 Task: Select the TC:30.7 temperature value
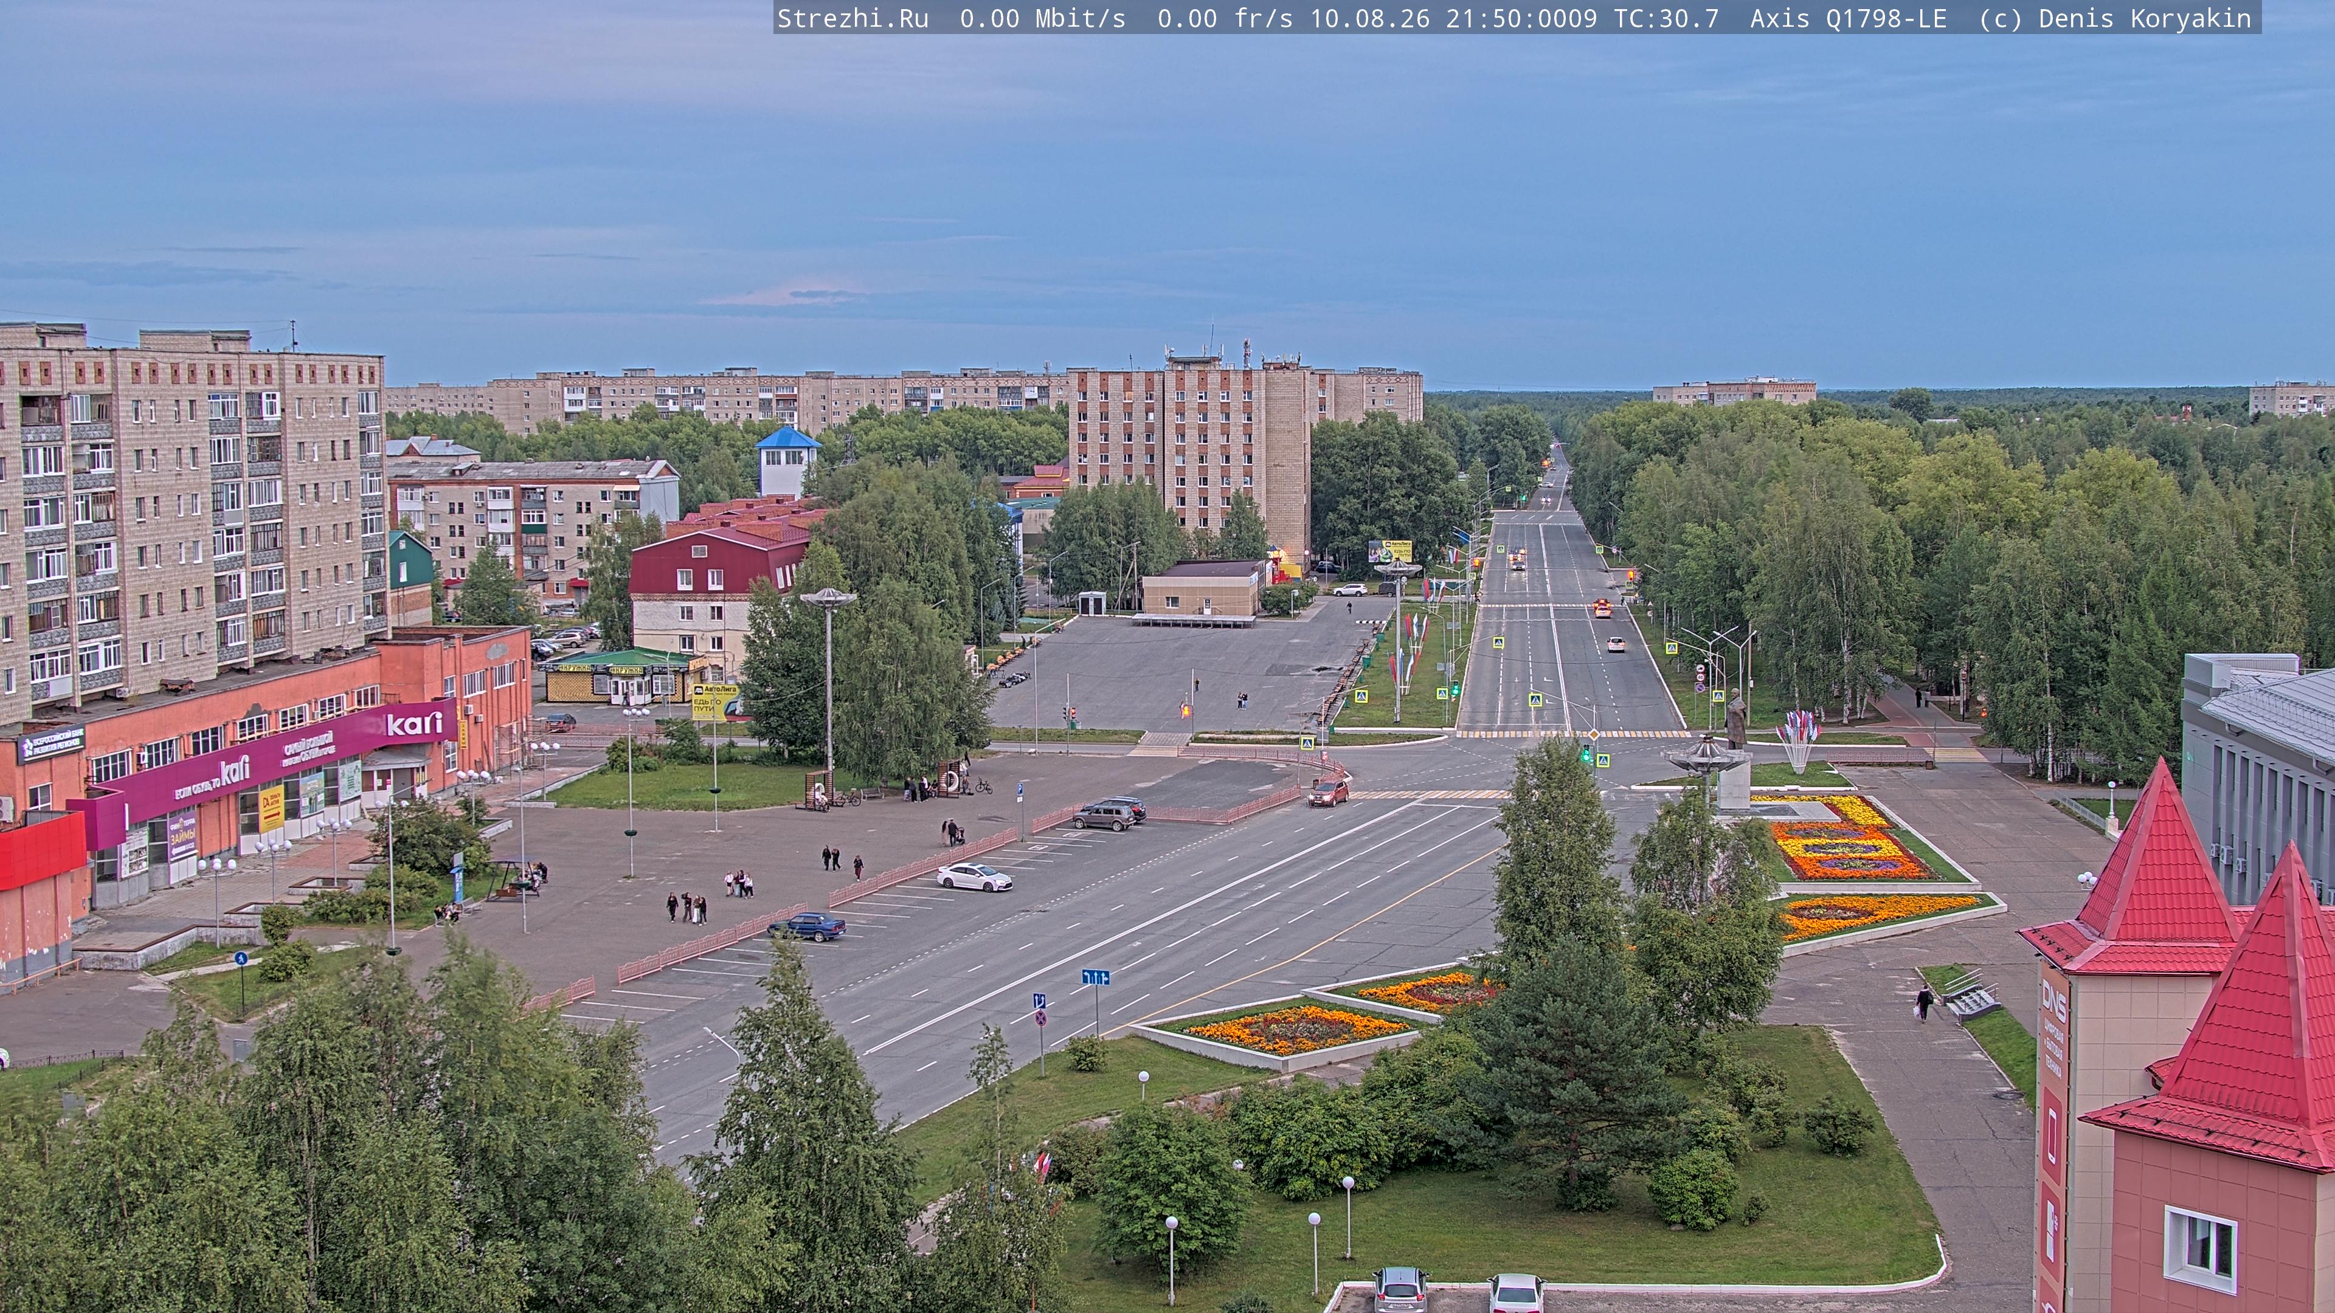(x=1666, y=18)
